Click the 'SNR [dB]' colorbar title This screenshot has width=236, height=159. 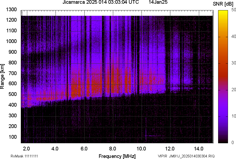(223, 4)
